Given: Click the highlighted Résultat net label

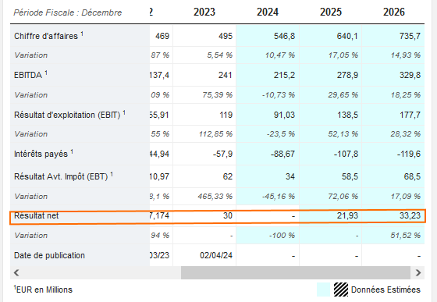Looking at the screenshot, I should pyautogui.click(x=37, y=215).
